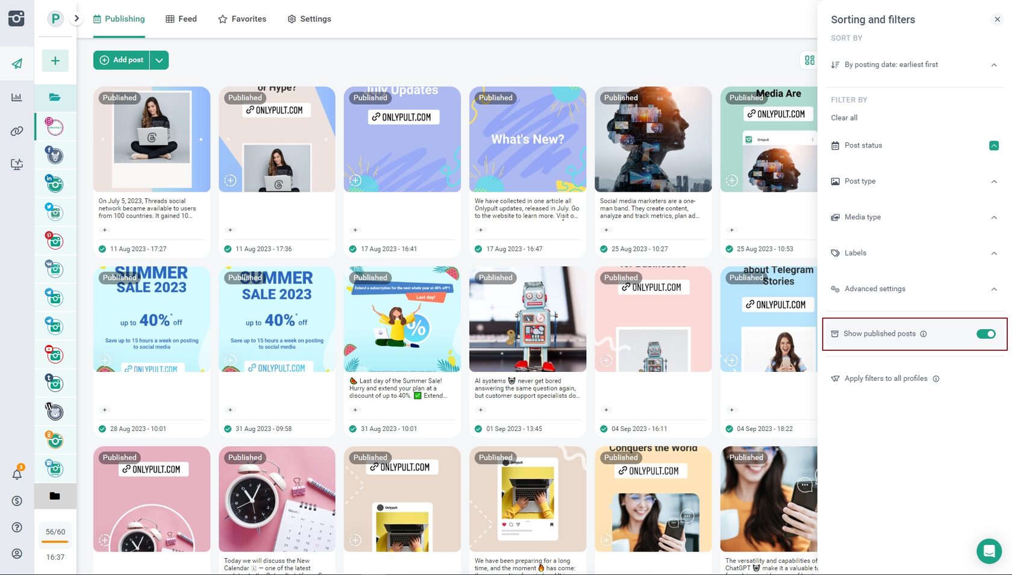Add a new account with plus tile
This screenshot has height=575, width=1012.
coord(55,60)
